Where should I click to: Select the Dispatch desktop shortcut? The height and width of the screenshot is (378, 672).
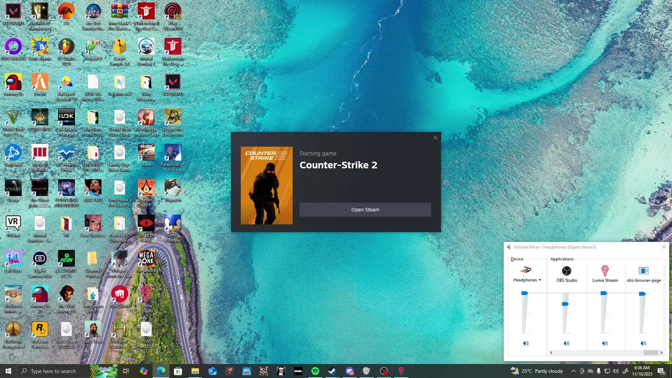(x=173, y=191)
